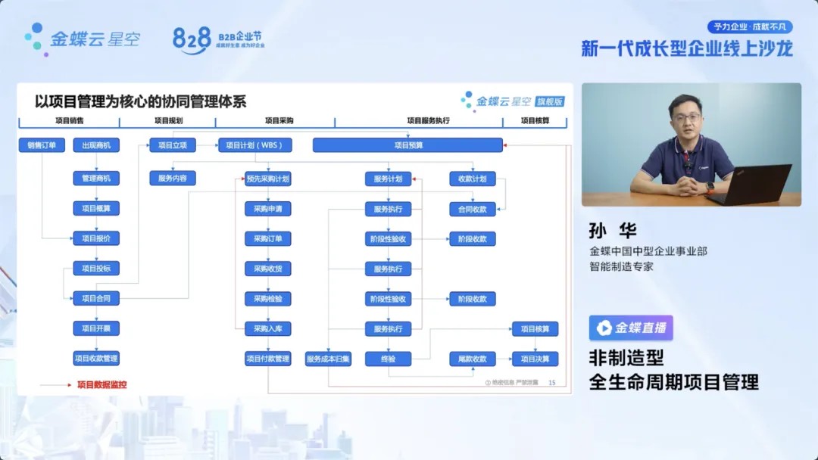The height and width of the screenshot is (460, 818).
Task: Click the speaker title 智能制造专家
Action: click(621, 267)
